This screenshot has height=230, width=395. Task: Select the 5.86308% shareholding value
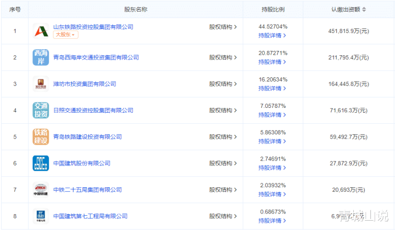(273, 132)
